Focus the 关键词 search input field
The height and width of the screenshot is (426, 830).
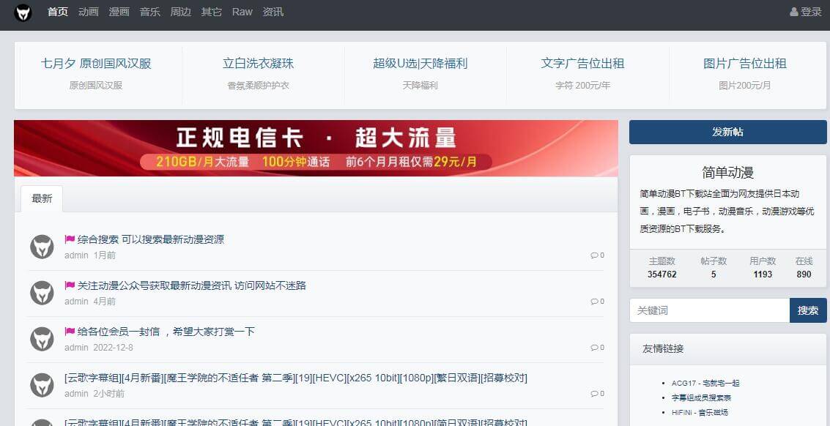coord(708,310)
